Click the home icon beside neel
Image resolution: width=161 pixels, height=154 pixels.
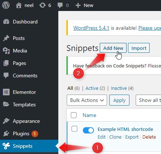click(19, 5)
